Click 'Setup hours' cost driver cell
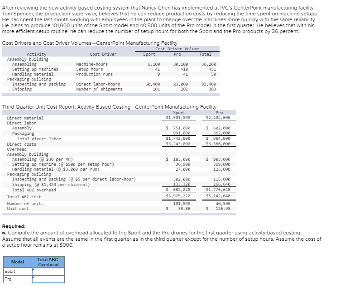 pyautogui.click(x=90, y=69)
